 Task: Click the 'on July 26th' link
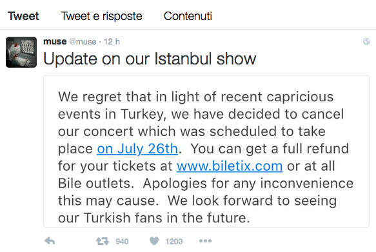pos(137,149)
